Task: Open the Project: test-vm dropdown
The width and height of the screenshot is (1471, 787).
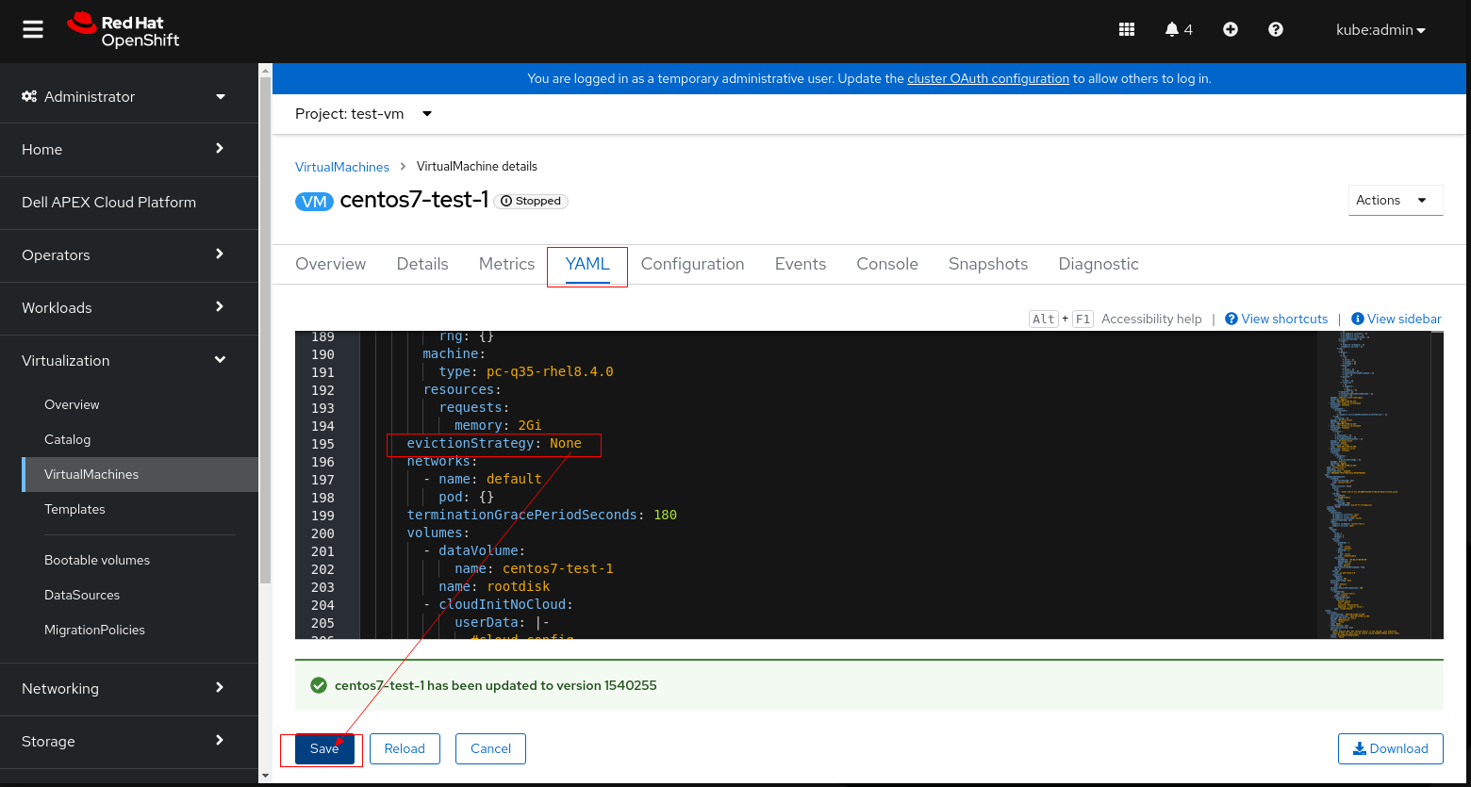Action: point(363,114)
